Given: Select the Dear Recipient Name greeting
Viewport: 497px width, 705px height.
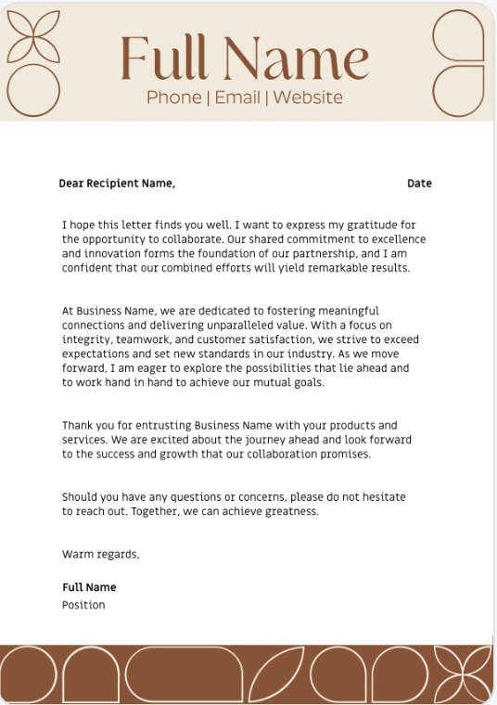Looking at the screenshot, I should pos(117,184).
